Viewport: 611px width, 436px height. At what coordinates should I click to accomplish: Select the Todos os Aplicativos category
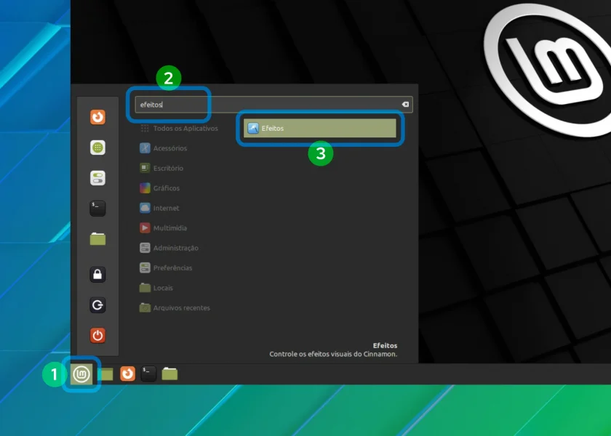[179, 128]
